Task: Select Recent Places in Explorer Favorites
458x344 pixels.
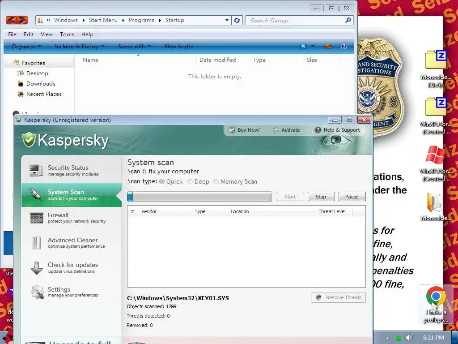Action: click(x=44, y=94)
